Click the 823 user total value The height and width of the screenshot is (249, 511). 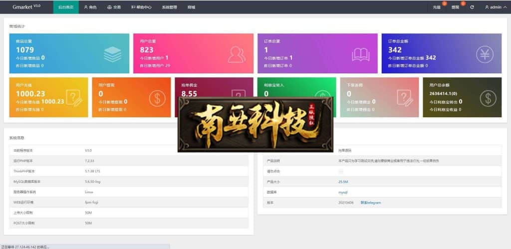click(147, 50)
